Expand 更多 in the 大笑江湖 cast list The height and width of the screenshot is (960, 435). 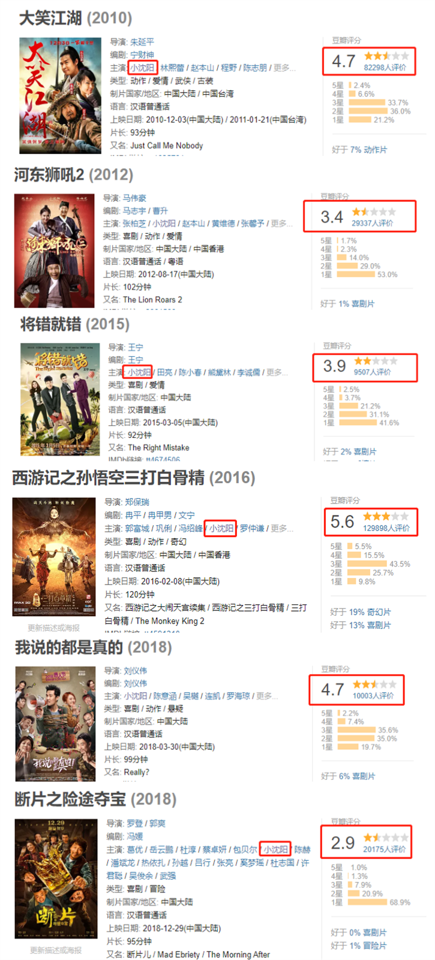tap(282, 68)
